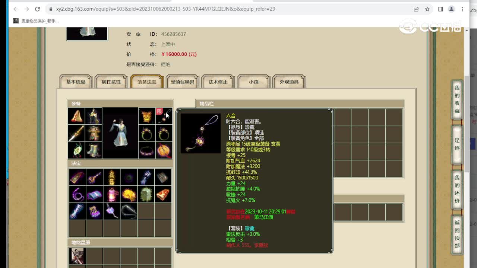This screenshot has width=477, height=268.
Task: Open the browser profile avatar
Action: pyautogui.click(x=451, y=9)
